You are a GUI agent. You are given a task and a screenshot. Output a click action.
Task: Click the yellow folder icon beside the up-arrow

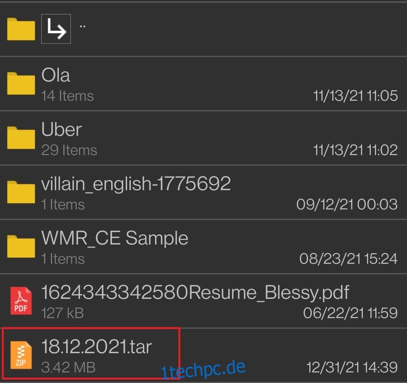(x=21, y=29)
